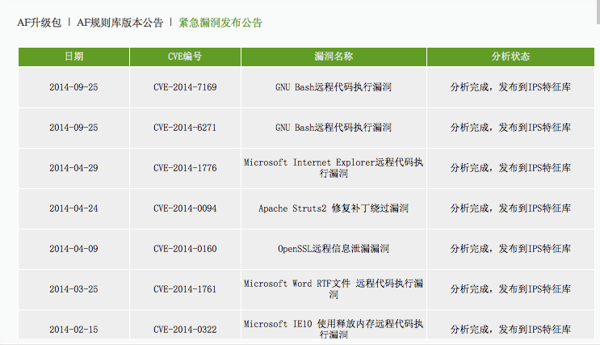
Task: Open CVE-2014-6271 entry
Action: (185, 128)
